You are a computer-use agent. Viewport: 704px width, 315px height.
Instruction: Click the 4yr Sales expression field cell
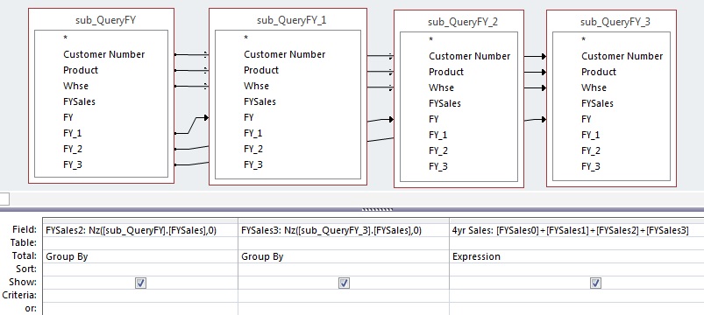coord(577,230)
